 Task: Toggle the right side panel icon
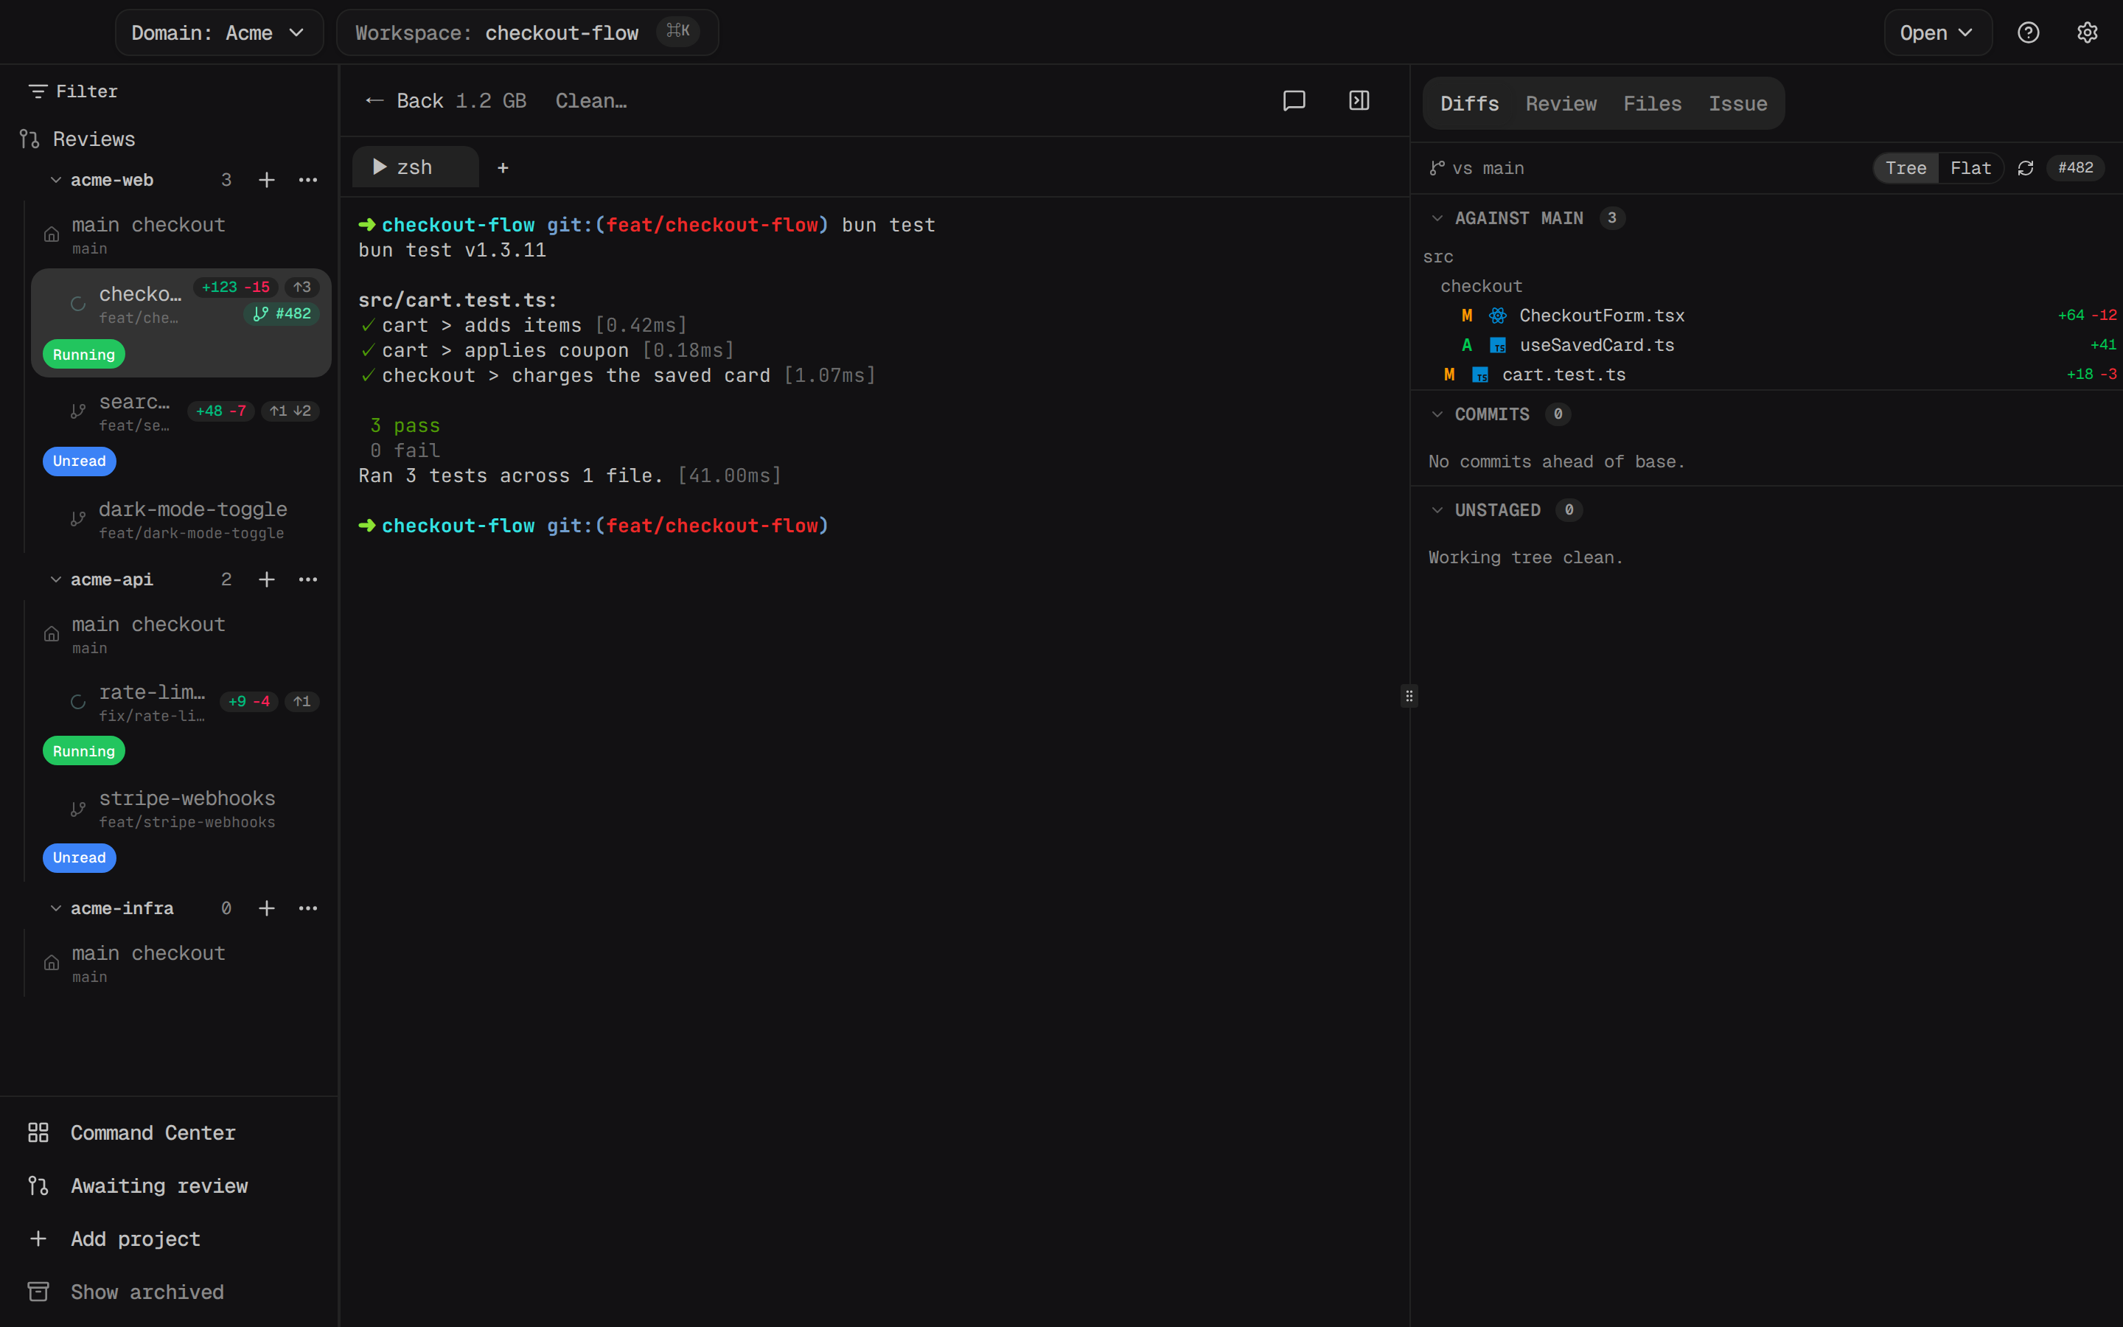(x=1359, y=100)
